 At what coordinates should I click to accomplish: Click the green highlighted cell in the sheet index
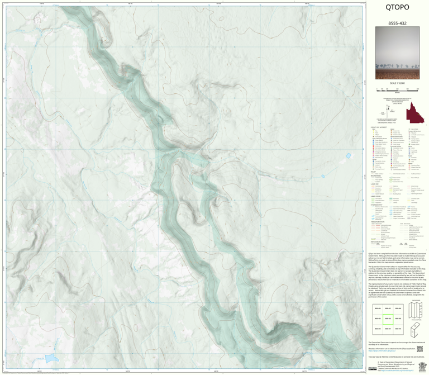pos(388,319)
